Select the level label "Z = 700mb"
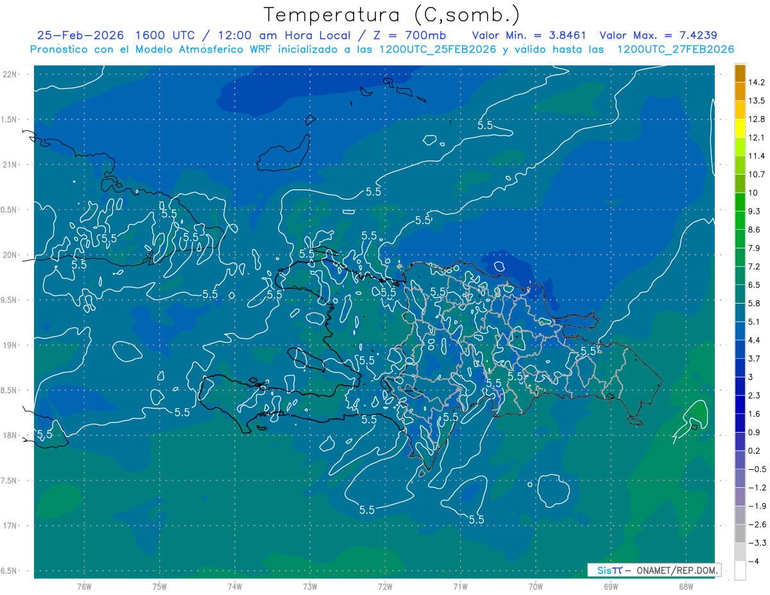 [x=409, y=35]
